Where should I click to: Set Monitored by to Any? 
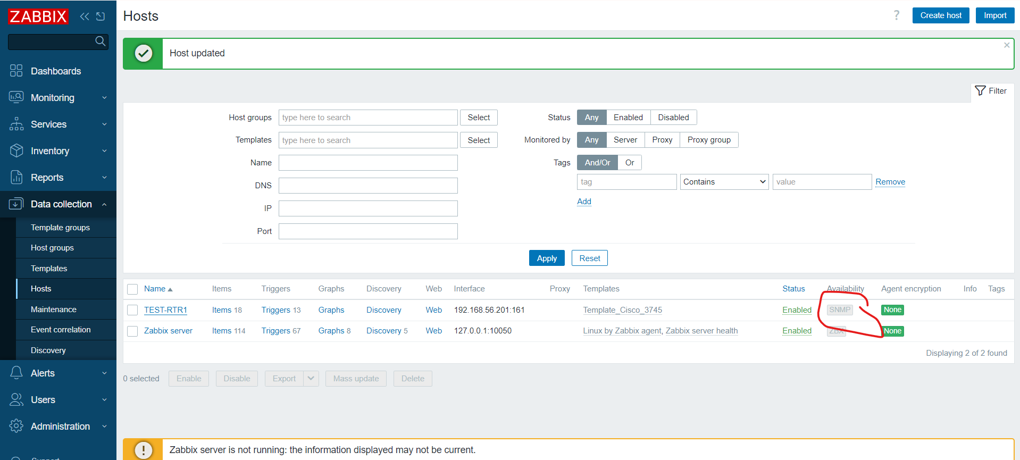[592, 140]
